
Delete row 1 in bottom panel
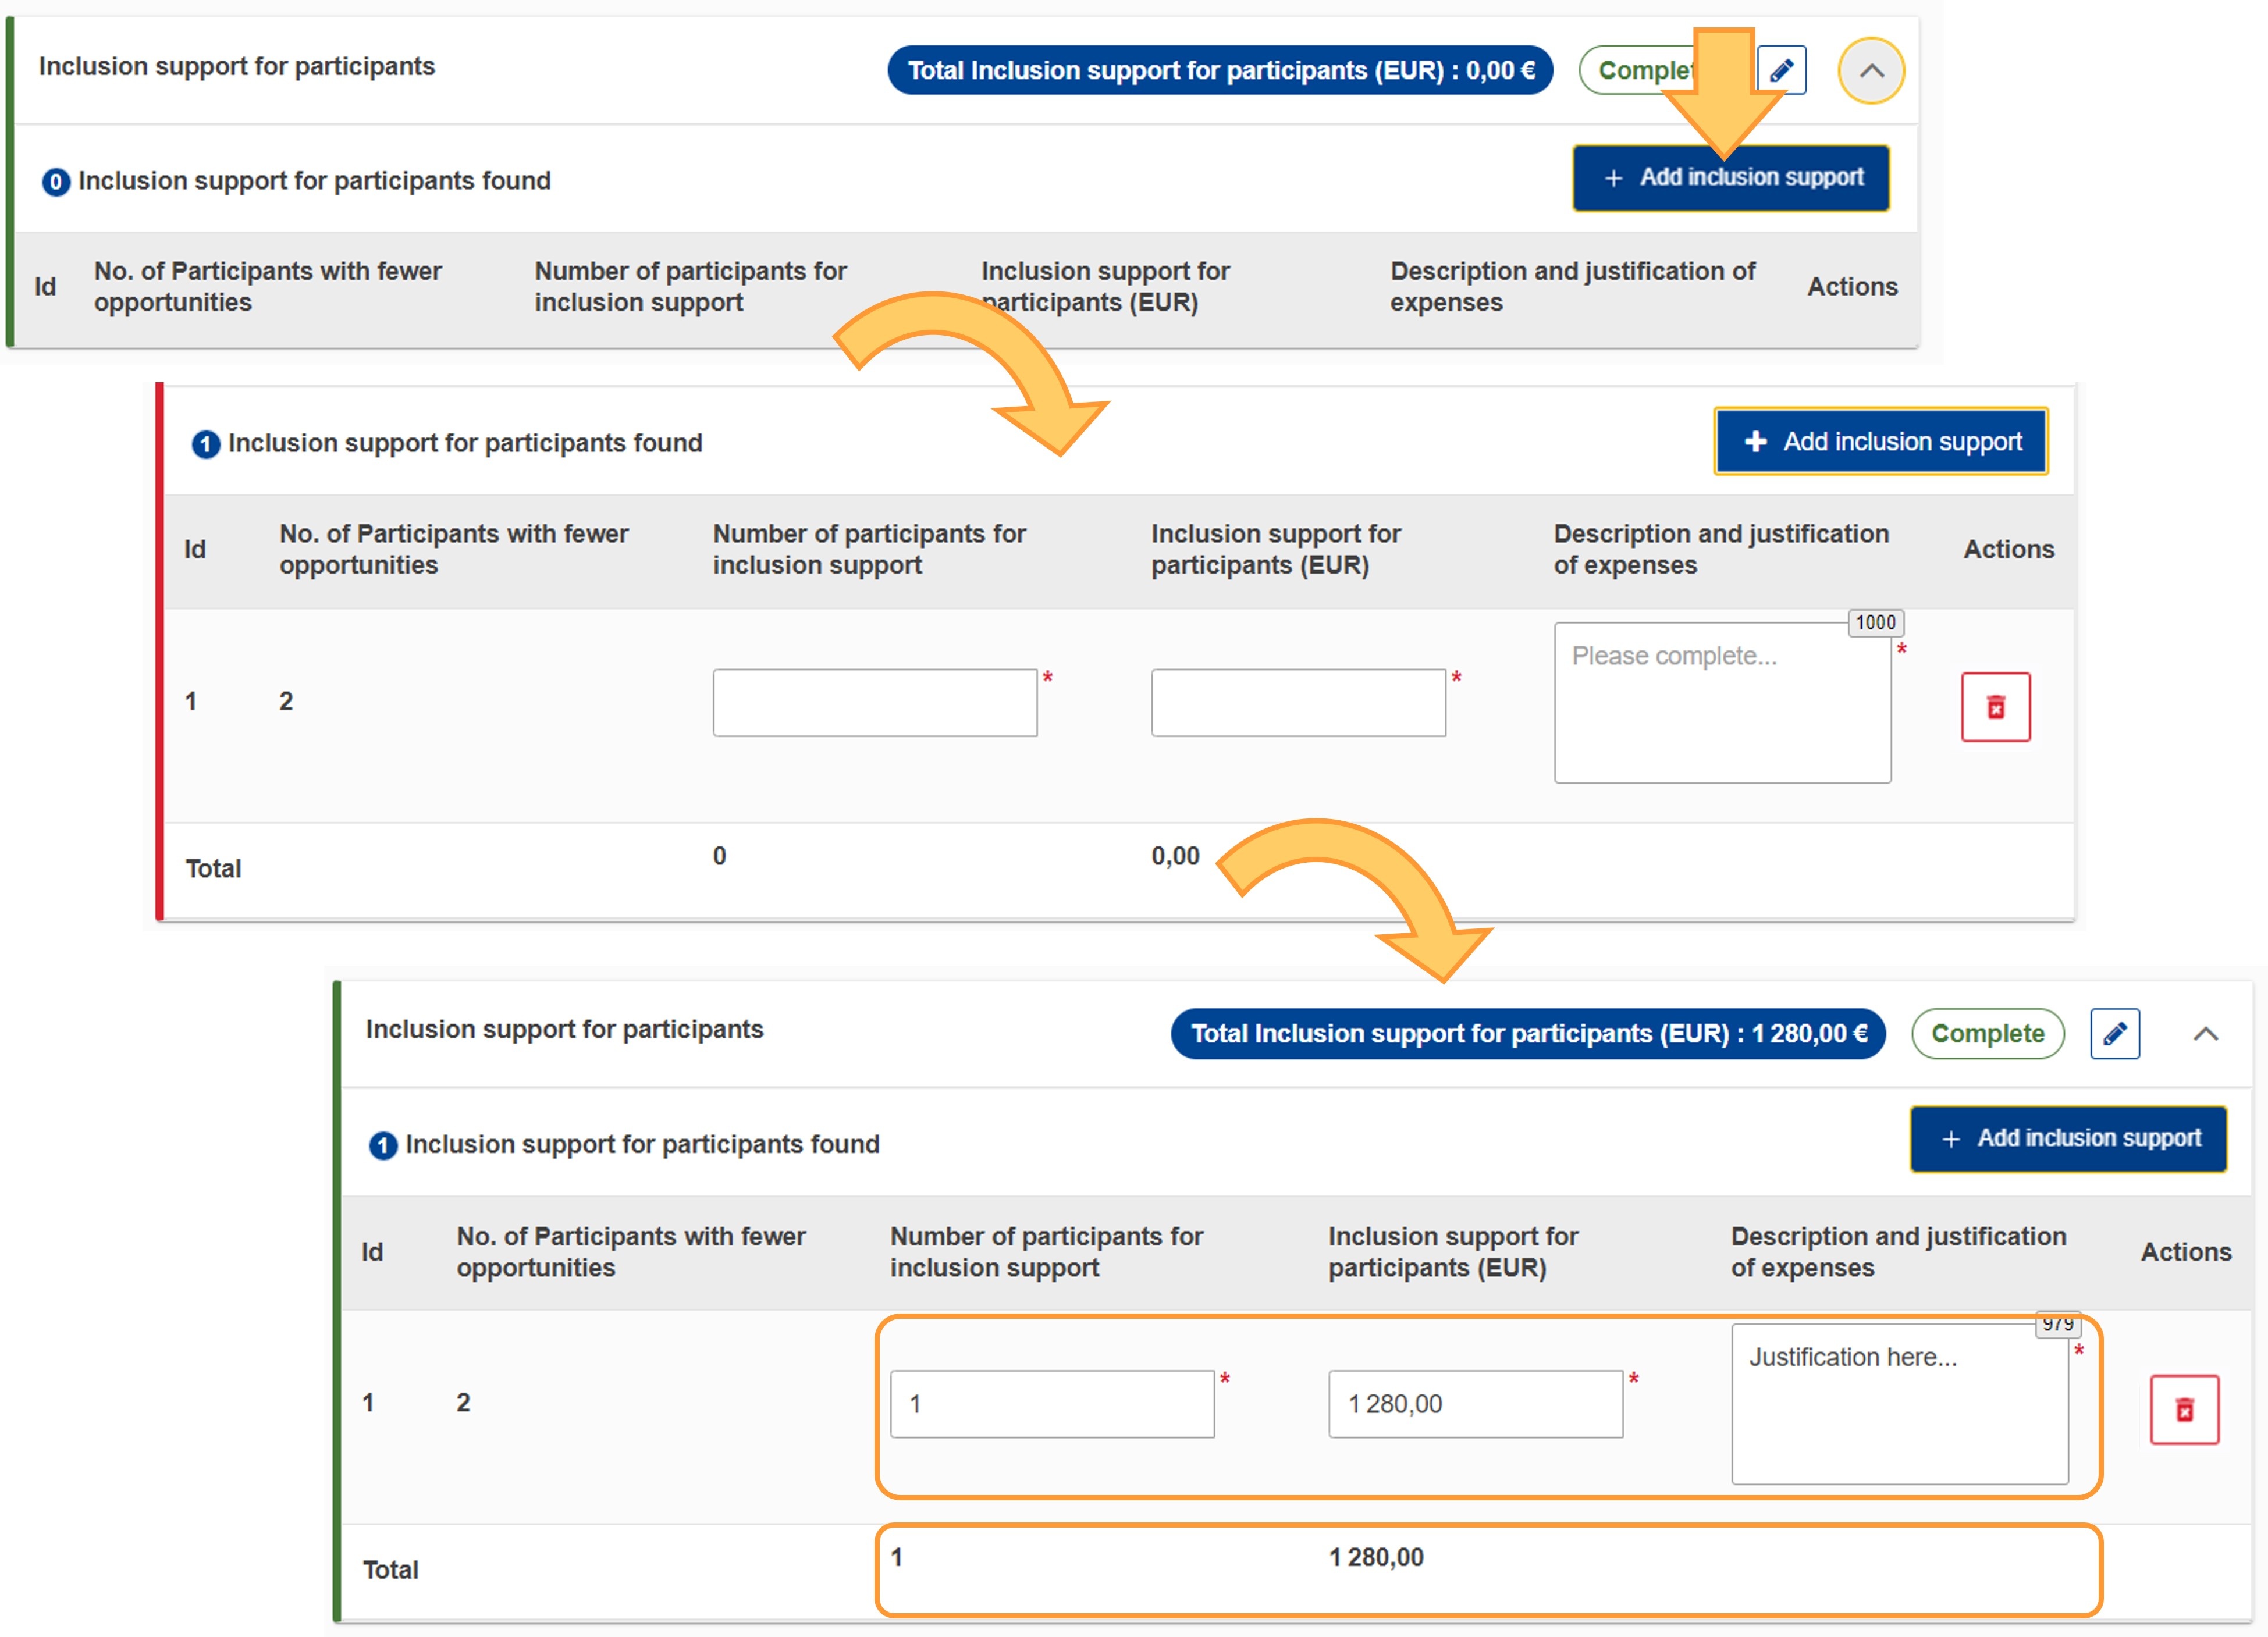[x=2184, y=1410]
